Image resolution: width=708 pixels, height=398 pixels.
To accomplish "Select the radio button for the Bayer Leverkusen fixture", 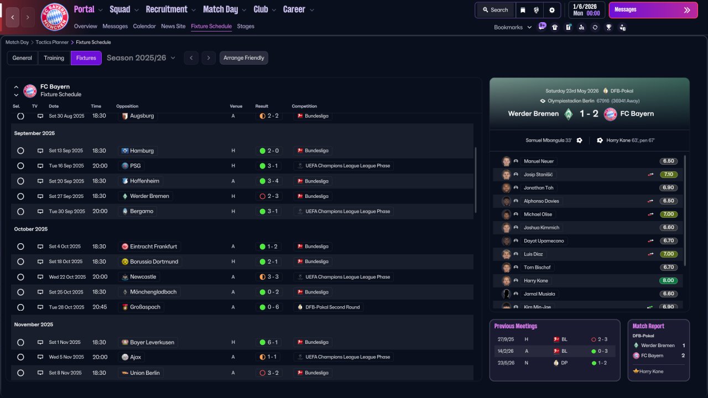I will [x=20, y=342].
